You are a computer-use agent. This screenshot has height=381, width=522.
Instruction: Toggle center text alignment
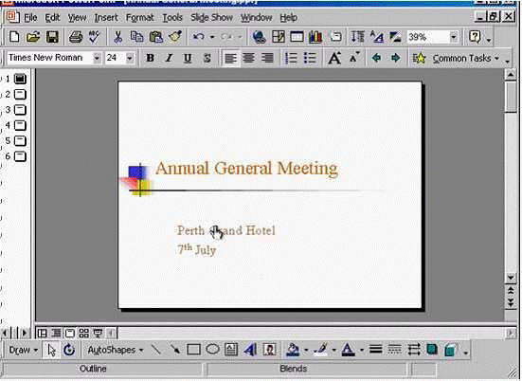pos(248,58)
